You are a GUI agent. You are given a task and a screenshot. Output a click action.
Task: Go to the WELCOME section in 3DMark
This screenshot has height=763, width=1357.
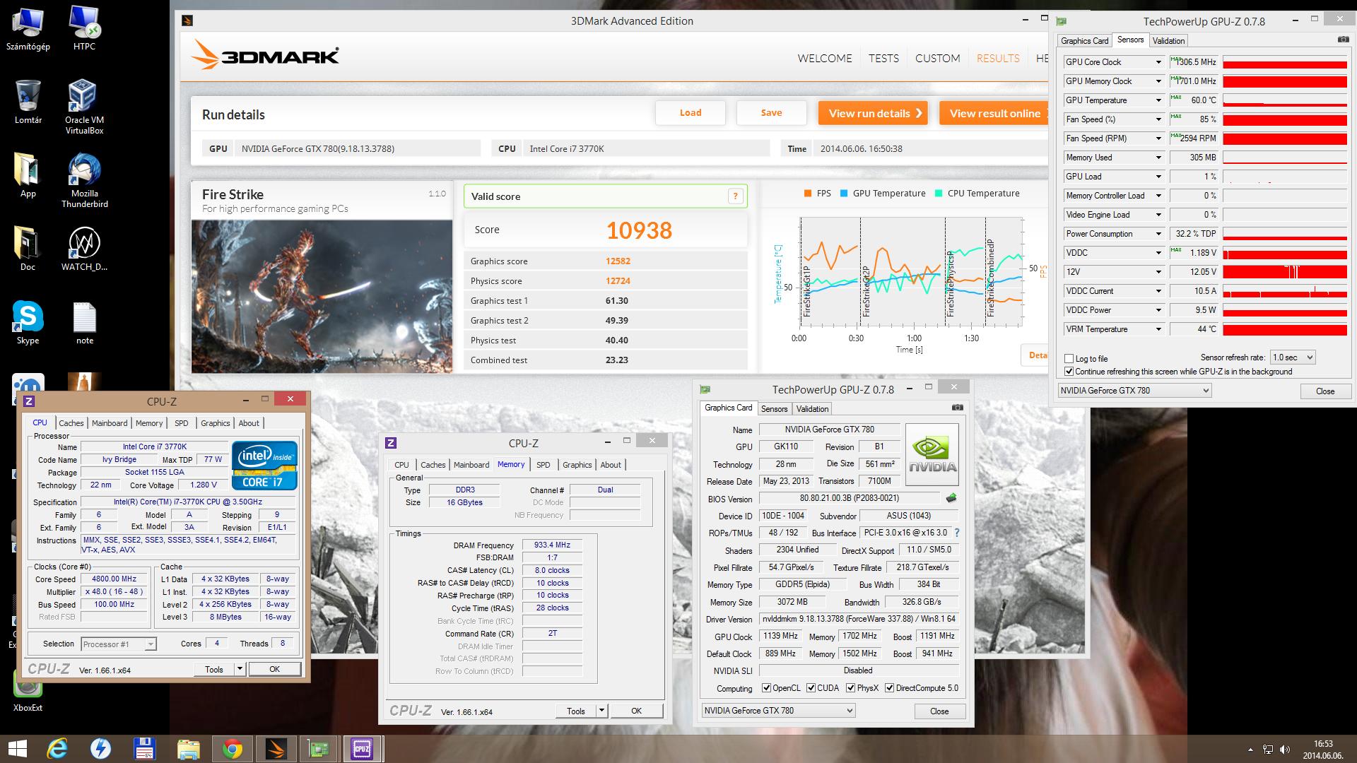click(825, 59)
